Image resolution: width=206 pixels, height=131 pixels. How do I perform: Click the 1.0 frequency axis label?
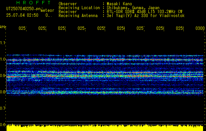(3, 59)
